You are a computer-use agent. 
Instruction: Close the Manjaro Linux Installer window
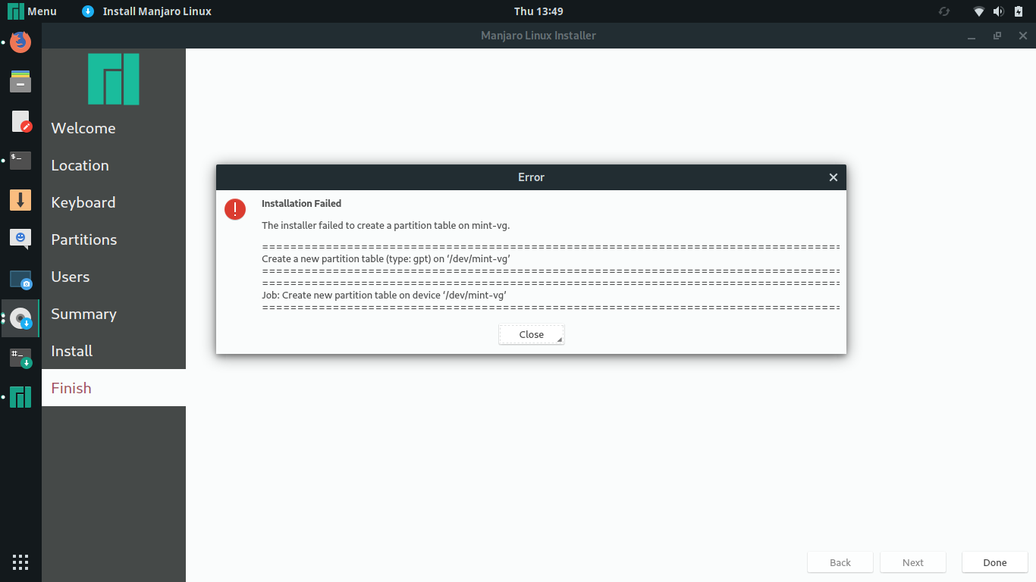pyautogui.click(x=1022, y=36)
